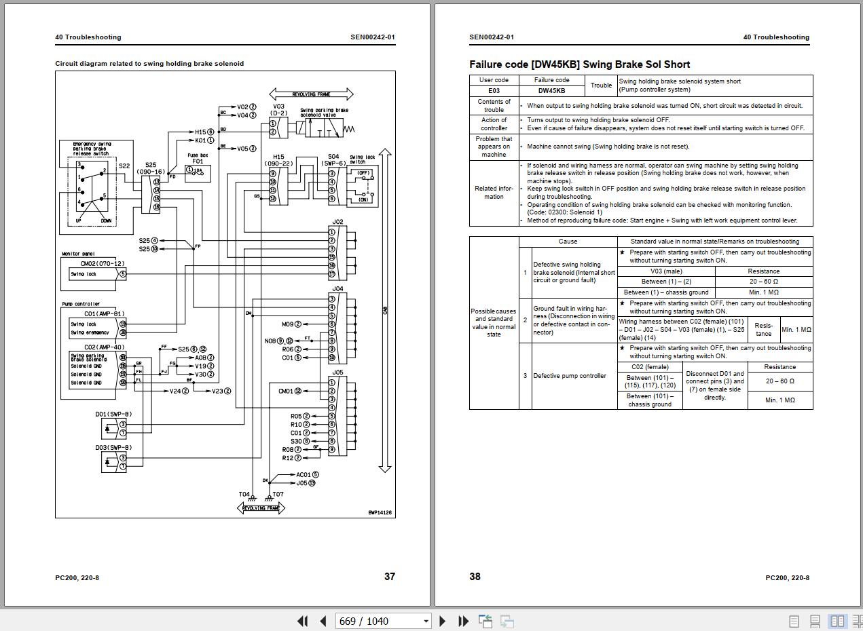This screenshot has height=631, width=863.
Task: Click the go to next view icon
Action: click(x=507, y=621)
